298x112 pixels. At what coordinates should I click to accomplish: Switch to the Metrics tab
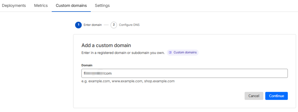tap(41, 6)
